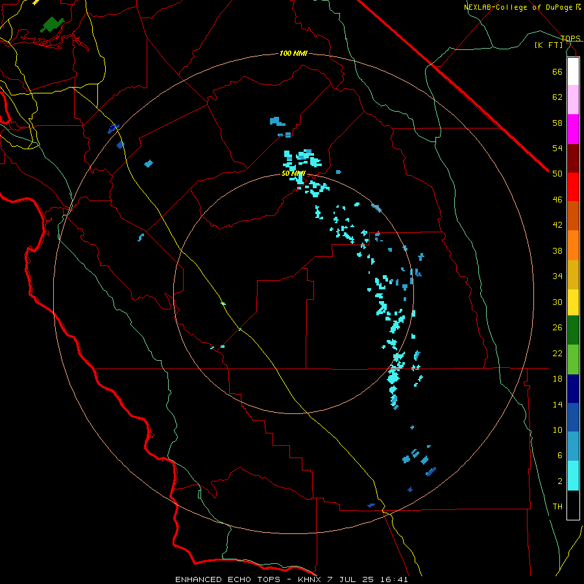The width and height of the screenshot is (584, 584).
Task: Click the black TH swatch at legend bottom
Action: point(573,505)
